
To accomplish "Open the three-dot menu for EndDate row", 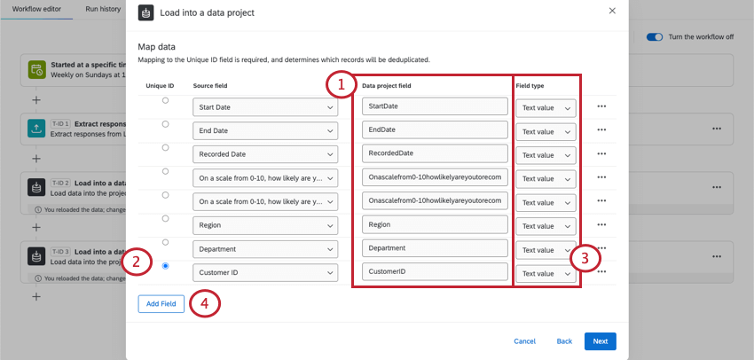I will point(603,130).
